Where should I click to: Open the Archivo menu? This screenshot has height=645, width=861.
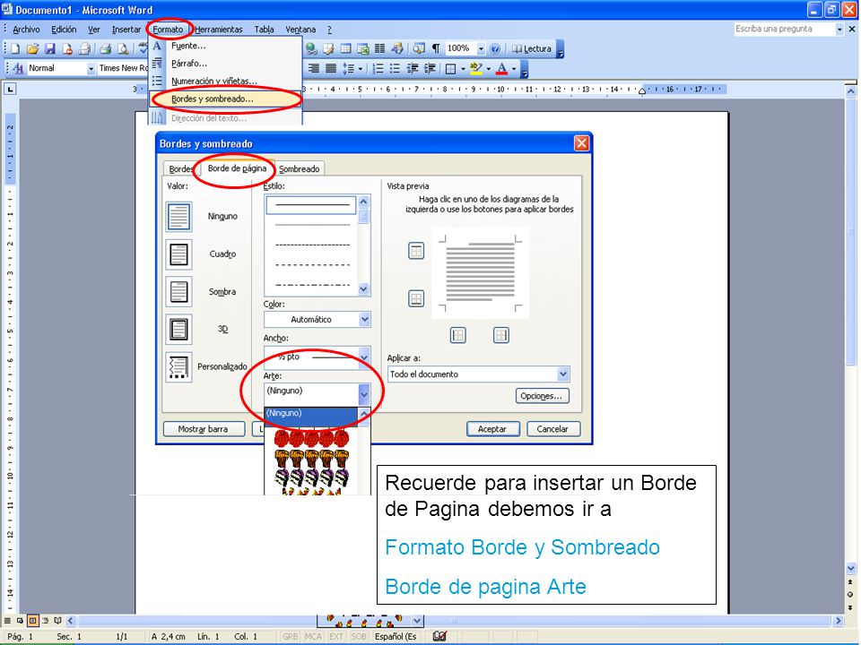coord(26,30)
